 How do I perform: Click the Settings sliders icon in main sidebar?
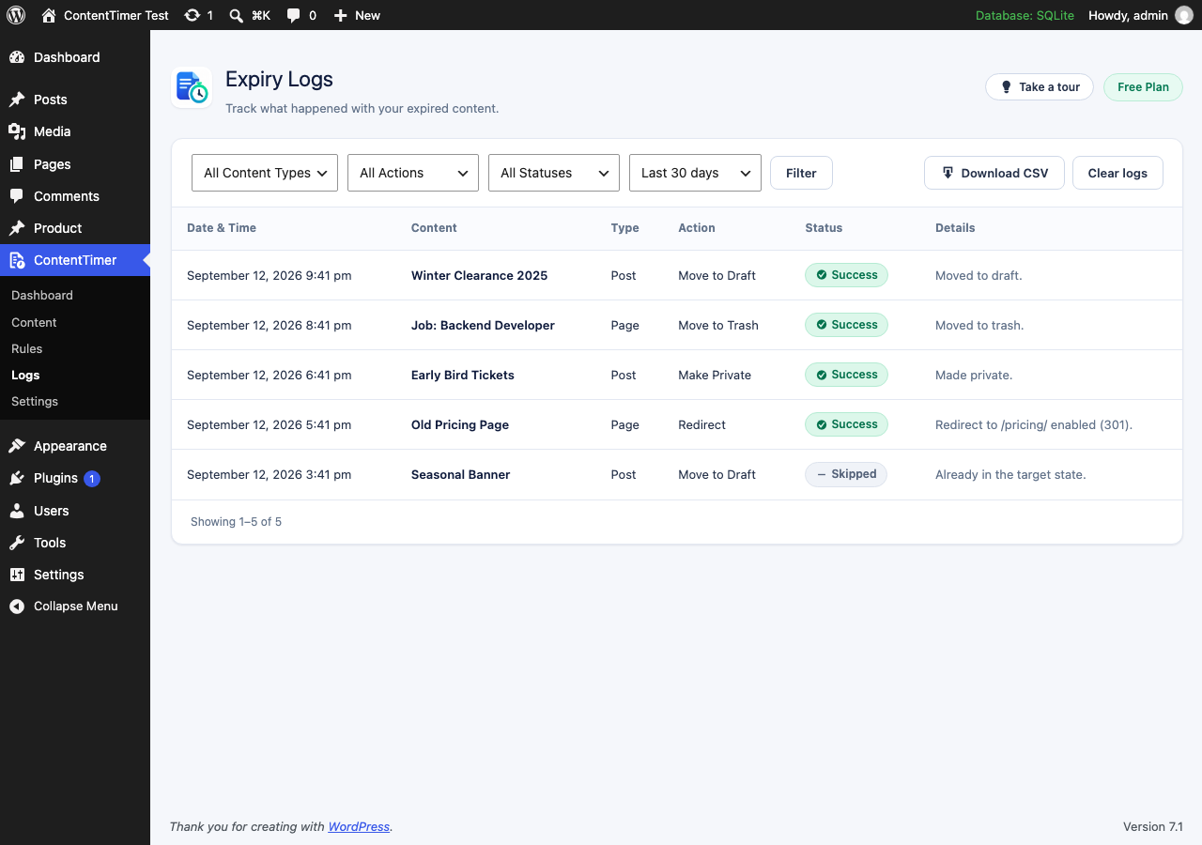click(17, 575)
